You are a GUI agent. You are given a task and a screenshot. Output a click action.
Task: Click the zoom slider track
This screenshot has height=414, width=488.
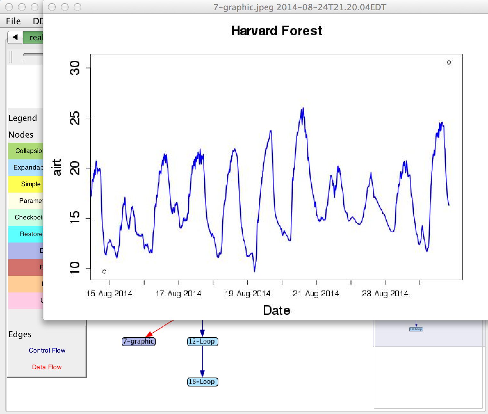[x=33, y=55]
